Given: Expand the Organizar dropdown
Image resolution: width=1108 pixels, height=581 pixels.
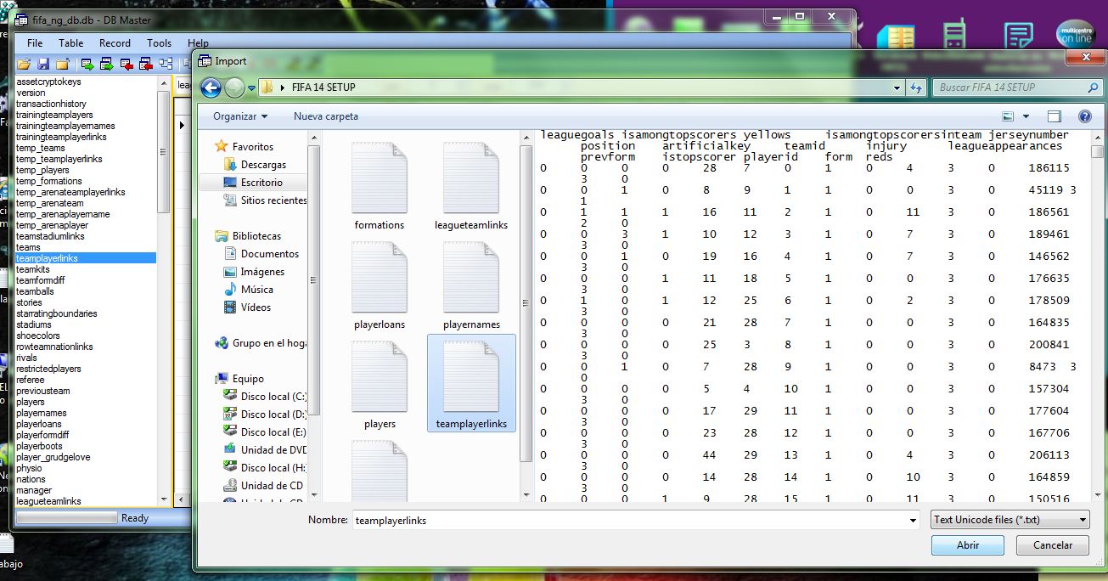Looking at the screenshot, I should pyautogui.click(x=240, y=116).
